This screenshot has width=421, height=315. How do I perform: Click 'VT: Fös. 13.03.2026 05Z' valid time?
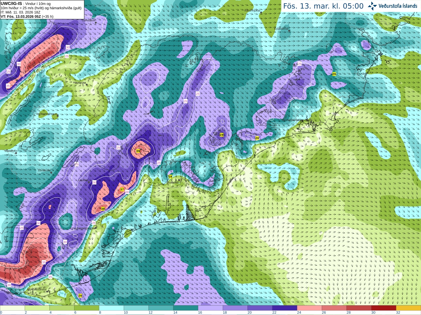[21, 16]
